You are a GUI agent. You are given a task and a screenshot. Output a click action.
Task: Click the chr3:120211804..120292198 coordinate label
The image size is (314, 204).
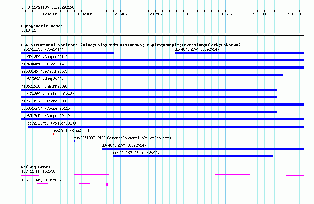(48, 7)
